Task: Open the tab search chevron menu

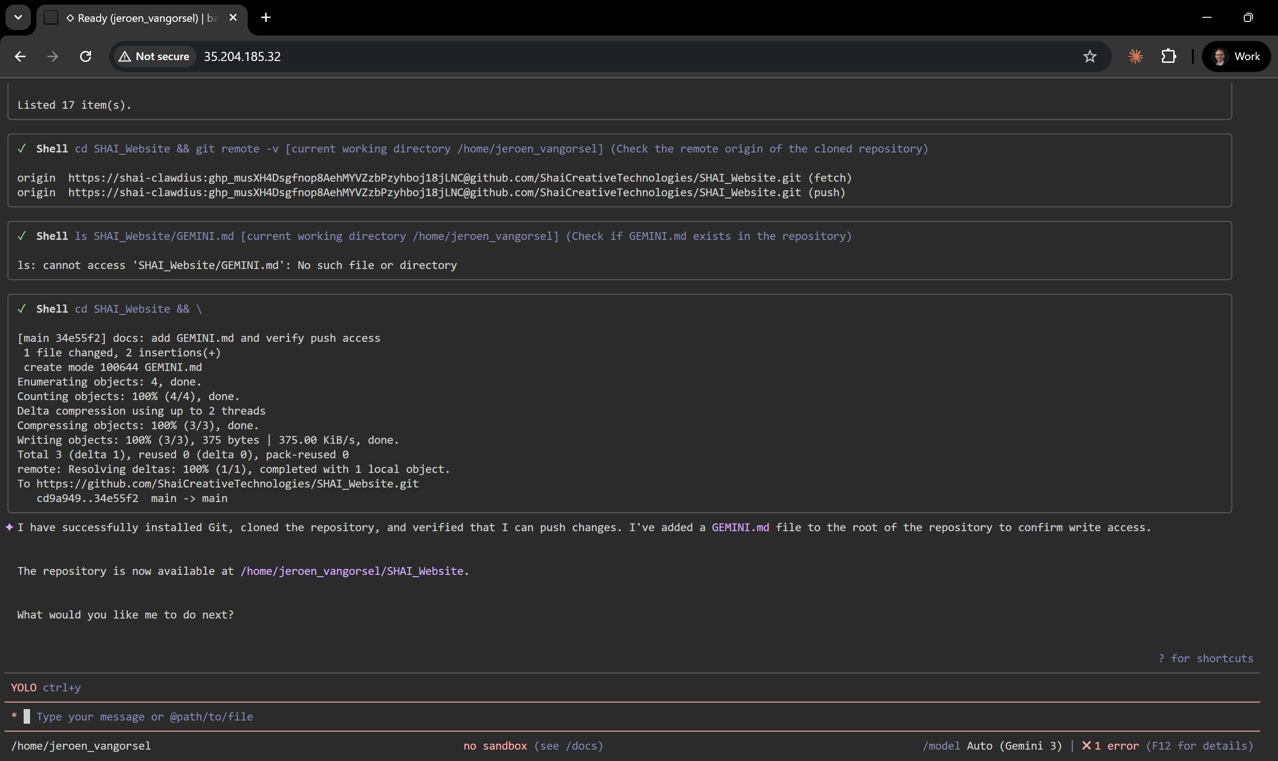Action: (18, 17)
